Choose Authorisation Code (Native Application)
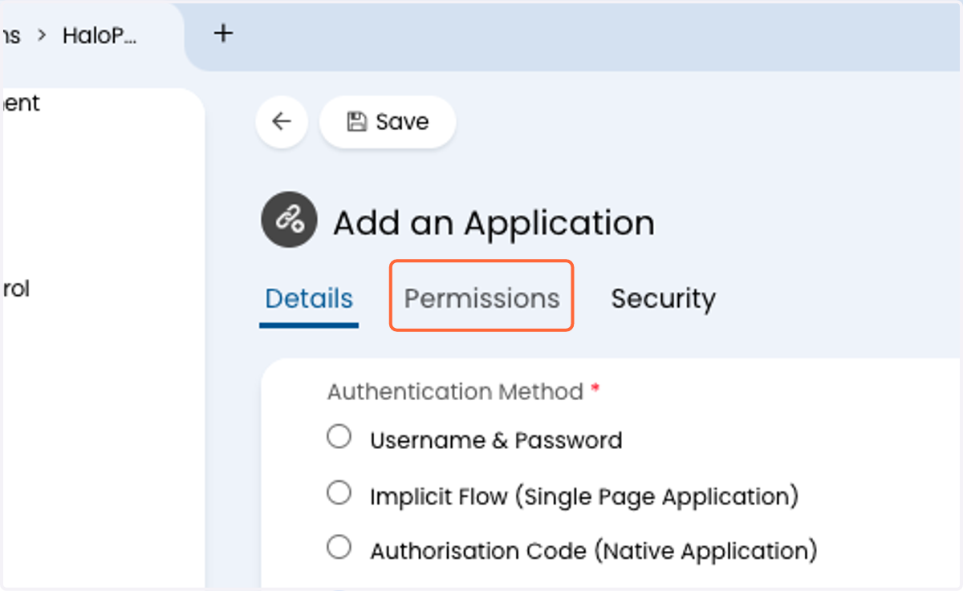 pyautogui.click(x=339, y=548)
